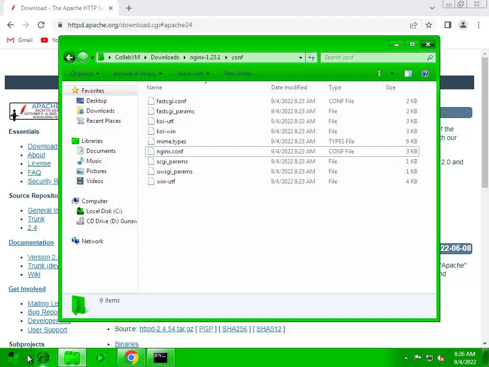
Task: Open Include in library menu
Action: point(138,74)
